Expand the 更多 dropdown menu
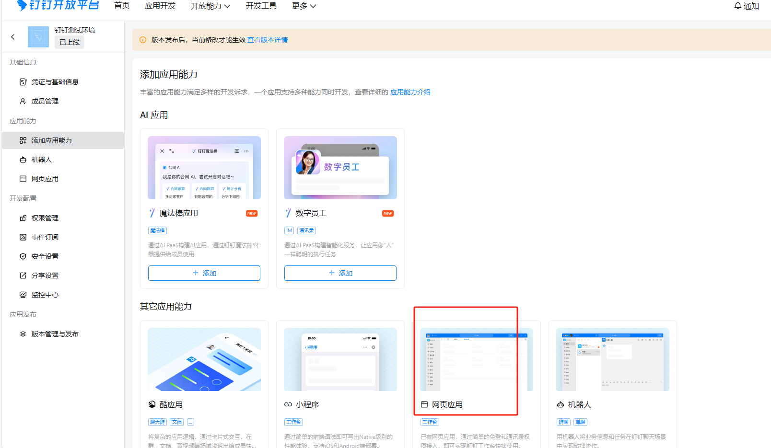The width and height of the screenshot is (771, 448). tap(304, 6)
